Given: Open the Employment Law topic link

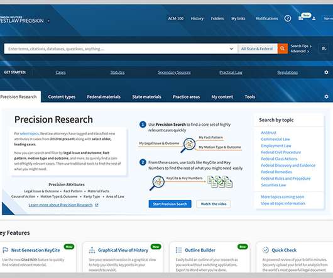Looking at the screenshot, I should click(x=276, y=145).
